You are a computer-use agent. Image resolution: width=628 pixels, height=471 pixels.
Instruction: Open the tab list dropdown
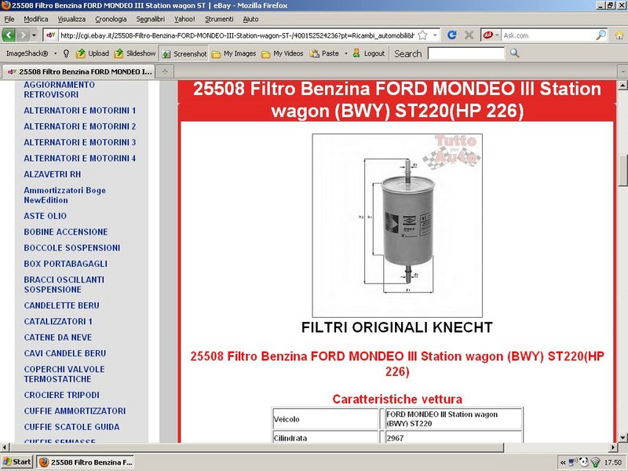[623, 72]
